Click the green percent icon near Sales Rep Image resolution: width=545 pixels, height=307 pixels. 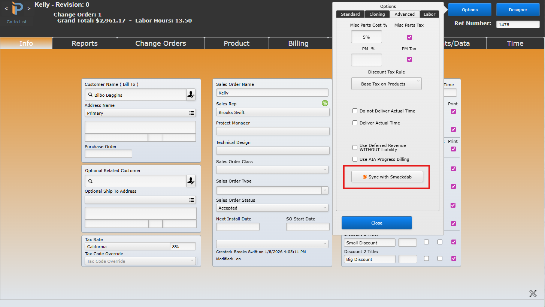pos(325,103)
